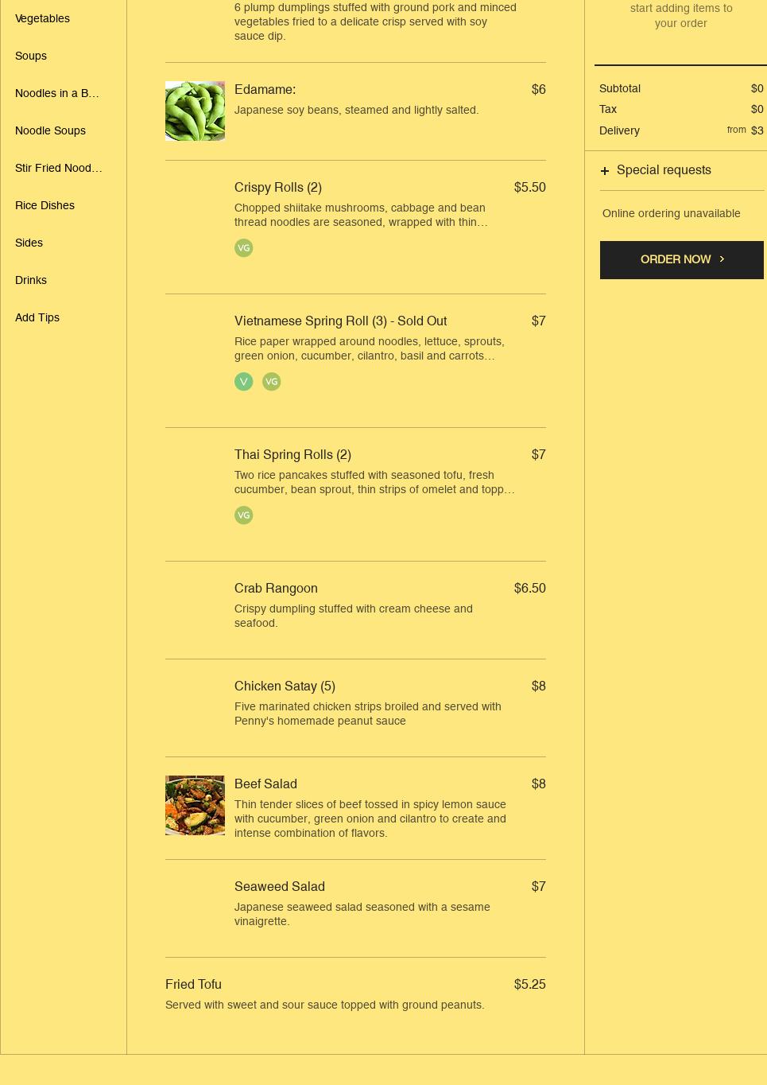Image resolution: width=767 pixels, height=1085 pixels.
Task: Click the VG badge under Thai Spring Rolls
Action: (244, 515)
